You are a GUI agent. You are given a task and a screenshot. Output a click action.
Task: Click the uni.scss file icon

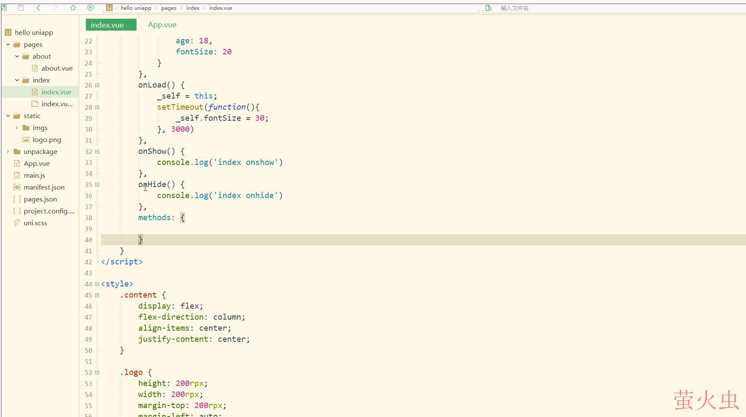pyautogui.click(x=17, y=223)
